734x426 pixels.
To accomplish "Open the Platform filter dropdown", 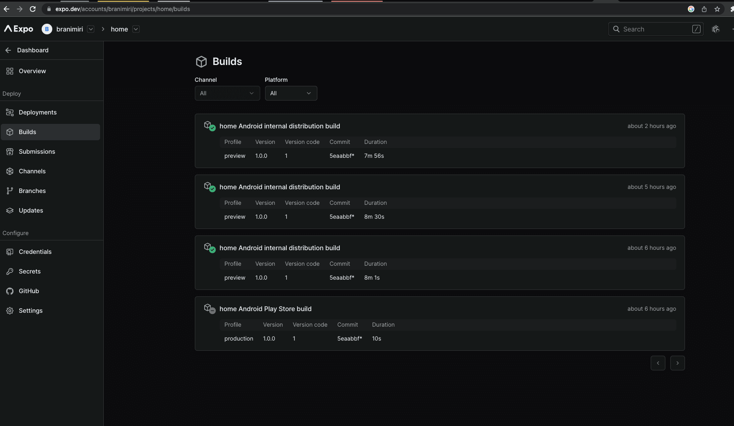I will point(291,93).
